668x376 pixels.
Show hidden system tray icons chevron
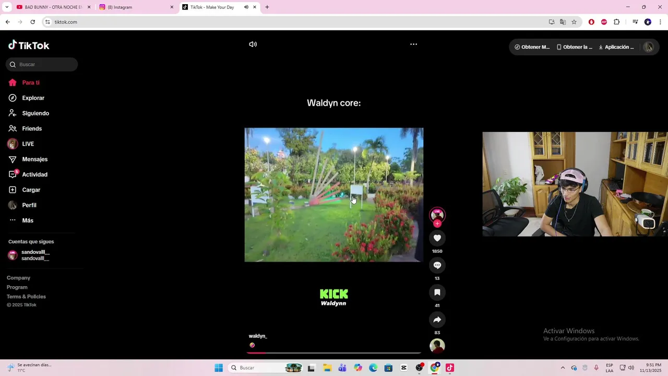coord(563,368)
